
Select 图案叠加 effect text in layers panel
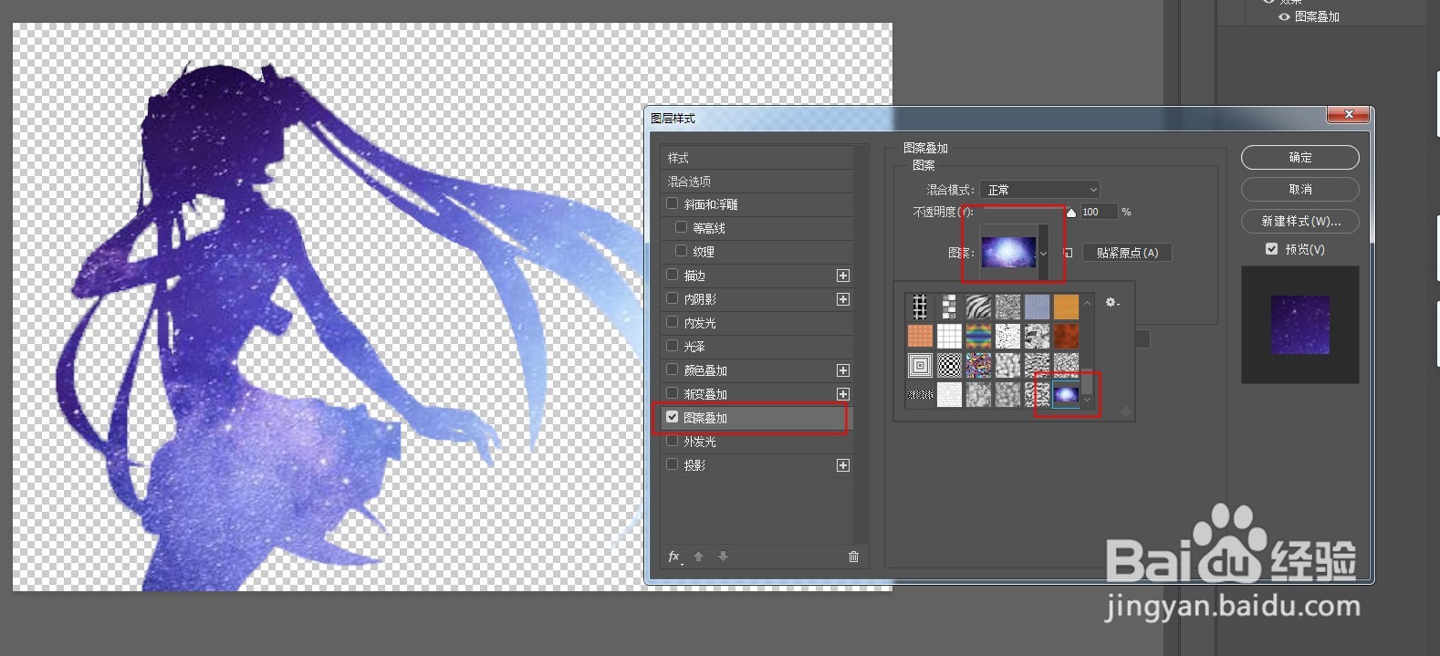coord(1317,16)
